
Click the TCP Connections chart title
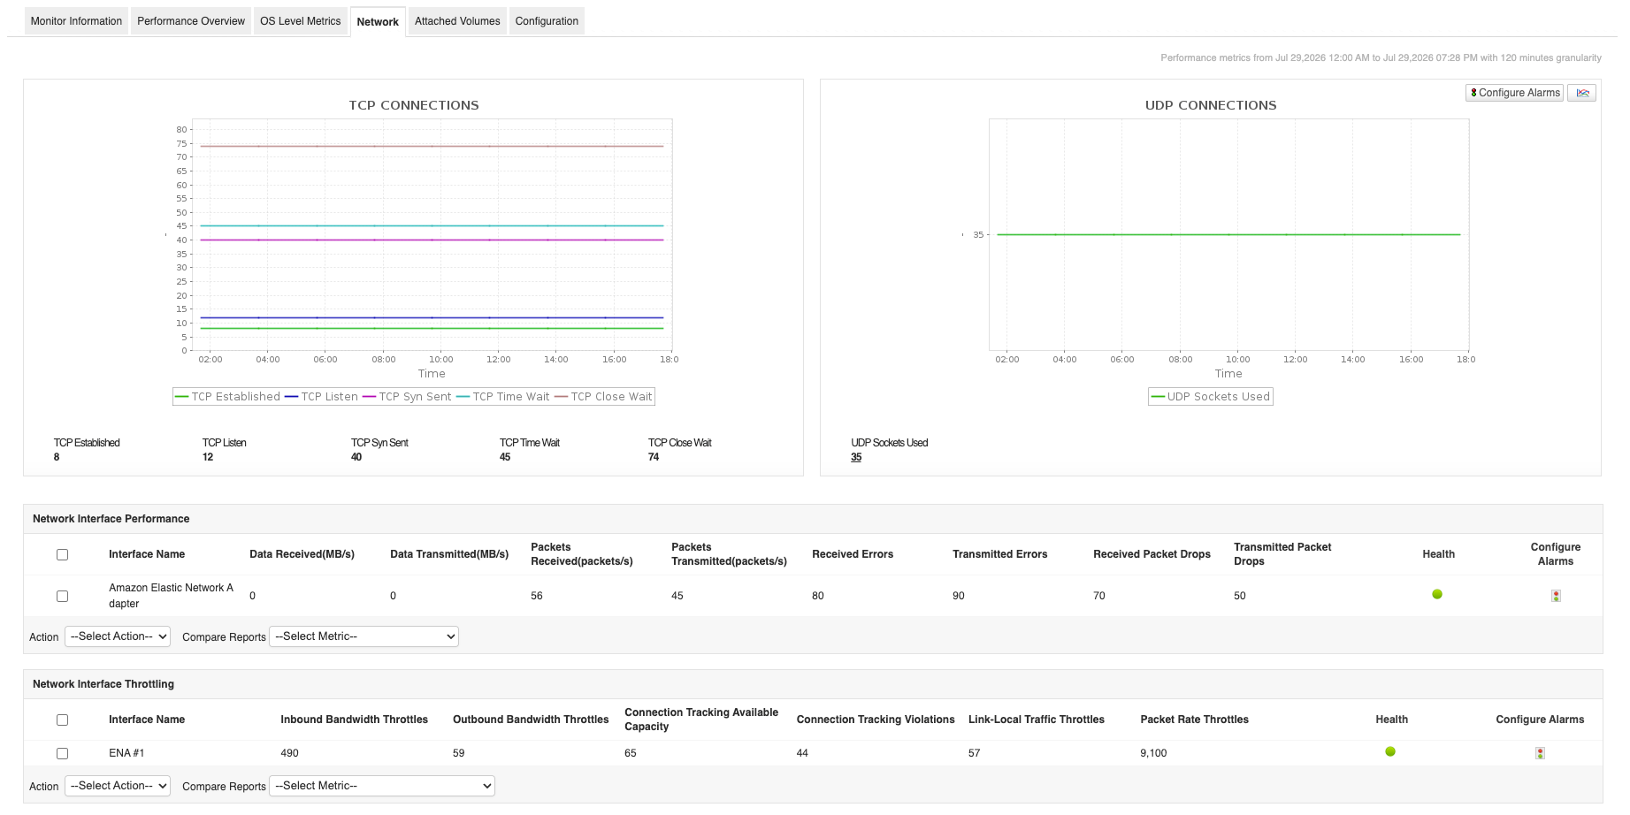coord(414,105)
